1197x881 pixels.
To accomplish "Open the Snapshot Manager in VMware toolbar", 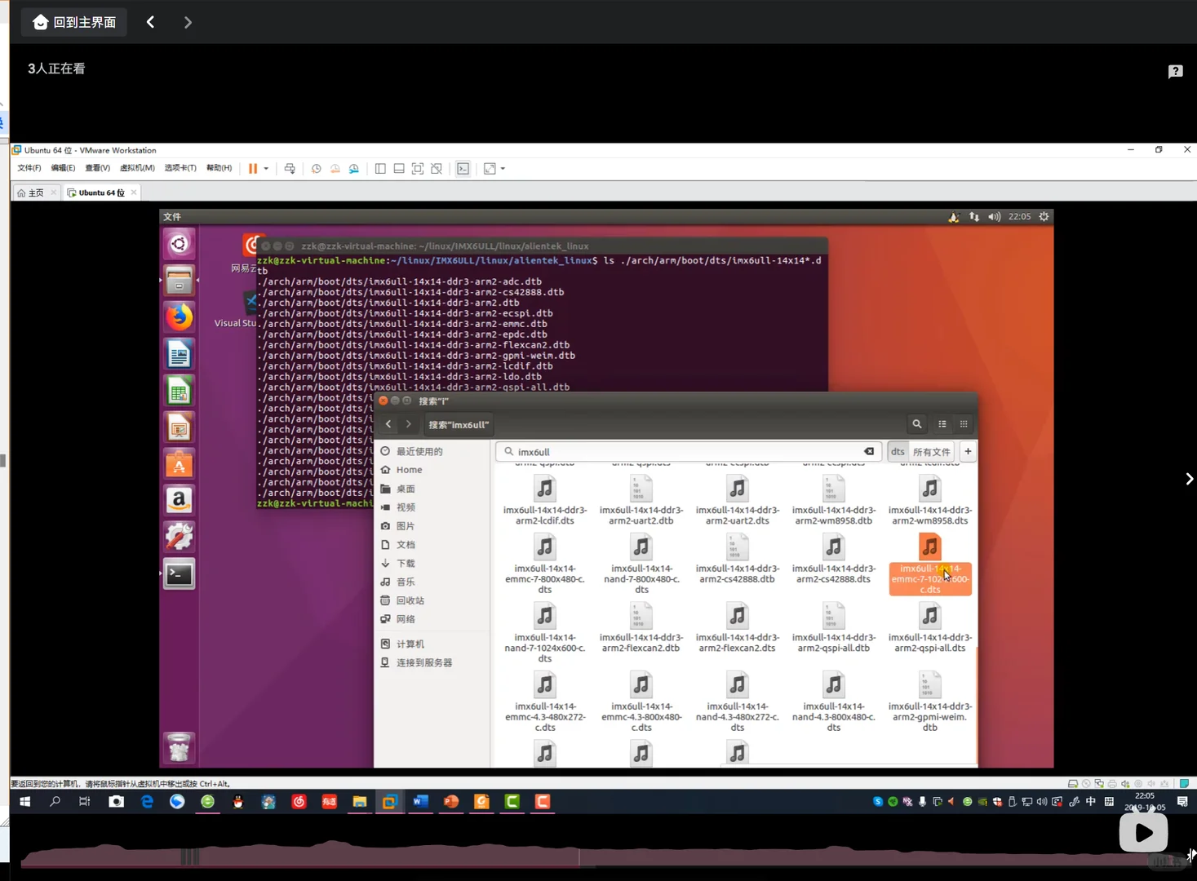I will pyautogui.click(x=353, y=168).
